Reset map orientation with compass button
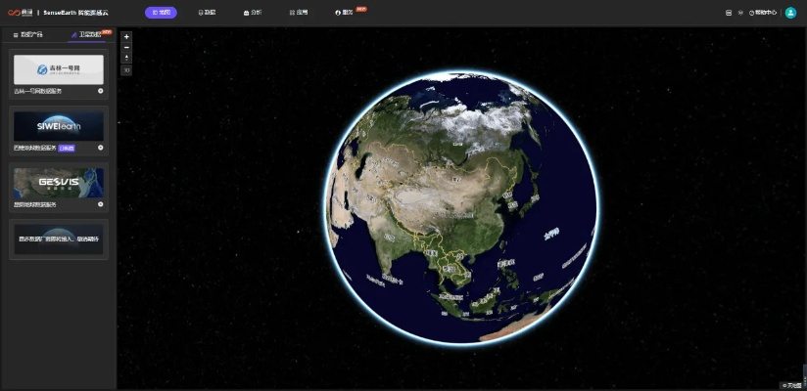This screenshot has width=807, height=391. pos(126,58)
